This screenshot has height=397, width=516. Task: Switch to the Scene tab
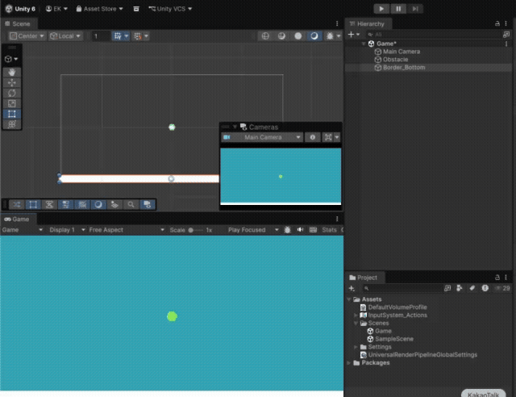tap(18, 23)
